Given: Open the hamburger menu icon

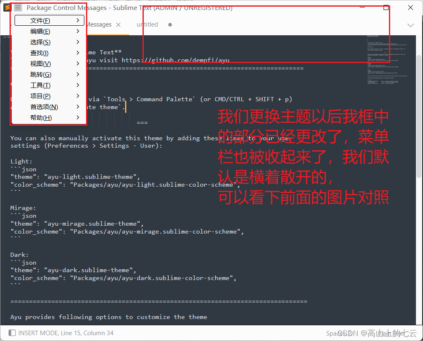Looking at the screenshot, I should 17,7.
